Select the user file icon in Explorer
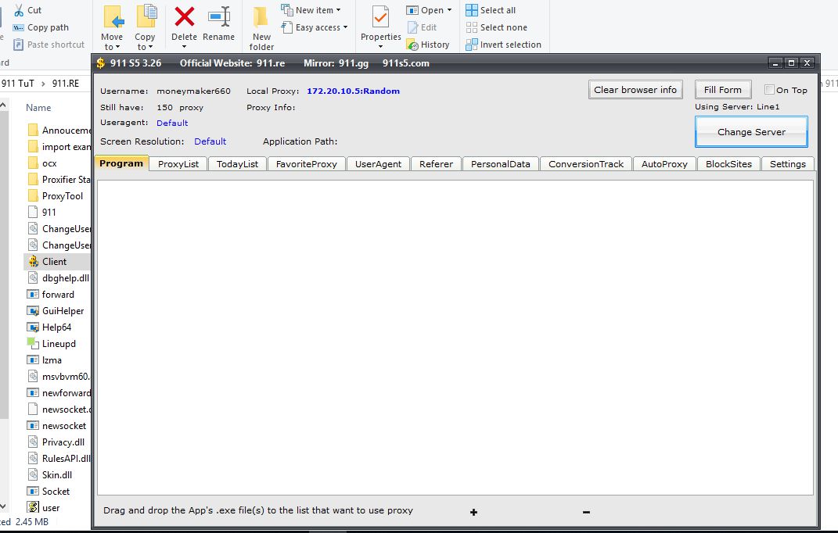This screenshot has width=838, height=533. (x=33, y=507)
